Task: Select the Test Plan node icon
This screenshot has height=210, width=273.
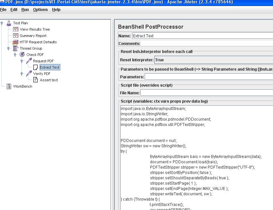Action: [9, 23]
